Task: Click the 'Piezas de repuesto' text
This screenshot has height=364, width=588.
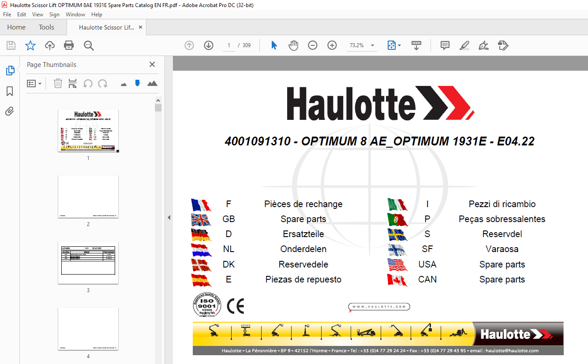Action: coord(303,279)
